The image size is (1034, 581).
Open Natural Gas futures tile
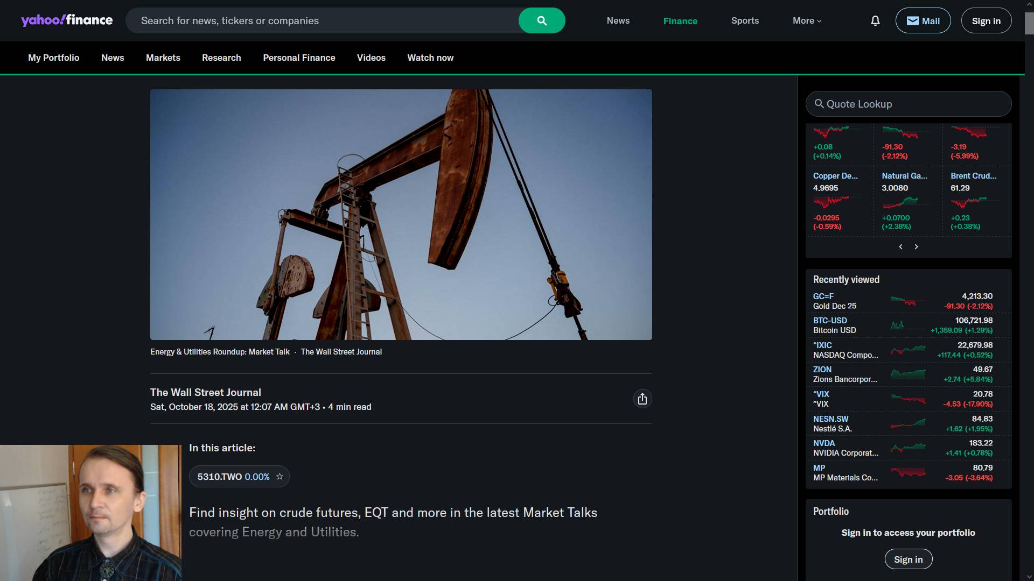[x=904, y=176]
